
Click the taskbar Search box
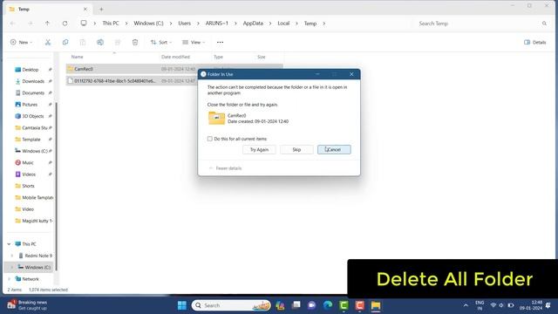(231, 305)
